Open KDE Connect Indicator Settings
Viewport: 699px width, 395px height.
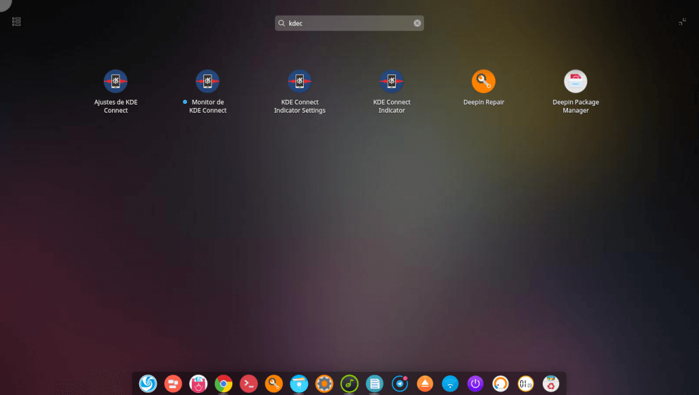point(299,82)
